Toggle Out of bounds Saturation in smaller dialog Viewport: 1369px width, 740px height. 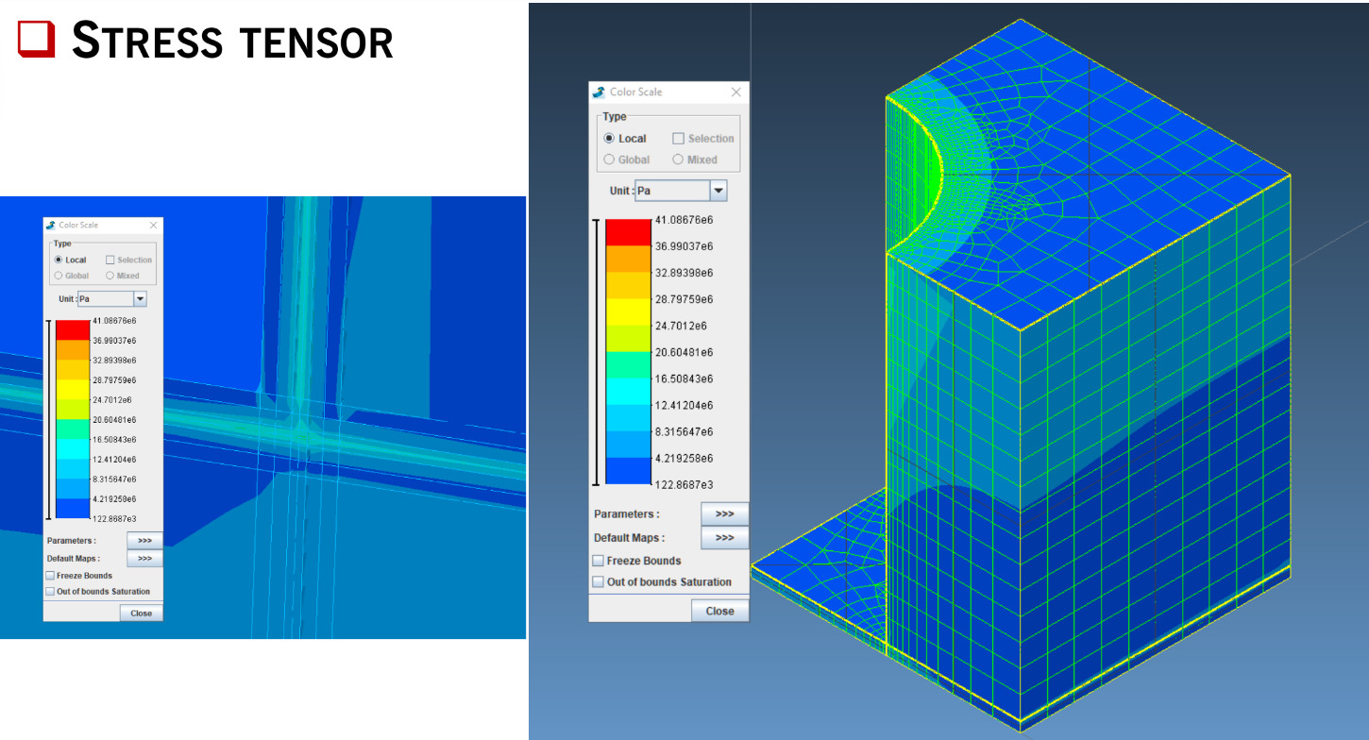tap(50, 592)
